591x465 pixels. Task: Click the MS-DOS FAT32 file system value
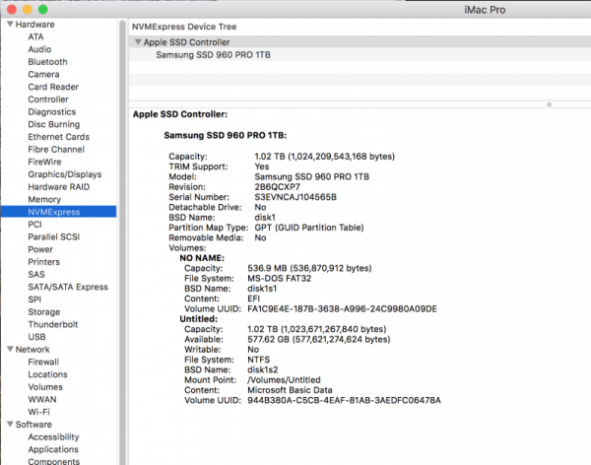click(280, 279)
